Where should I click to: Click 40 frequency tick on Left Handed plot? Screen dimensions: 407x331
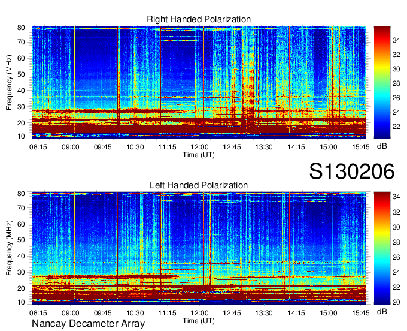21,257
